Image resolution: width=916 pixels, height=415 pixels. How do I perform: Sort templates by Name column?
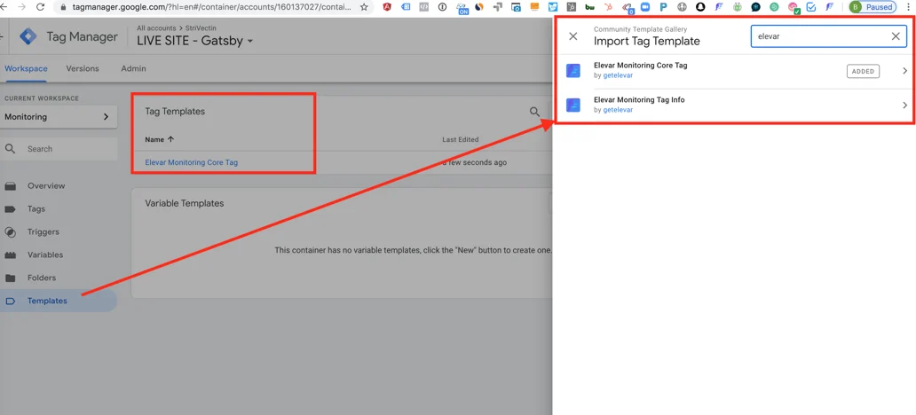pyautogui.click(x=160, y=139)
